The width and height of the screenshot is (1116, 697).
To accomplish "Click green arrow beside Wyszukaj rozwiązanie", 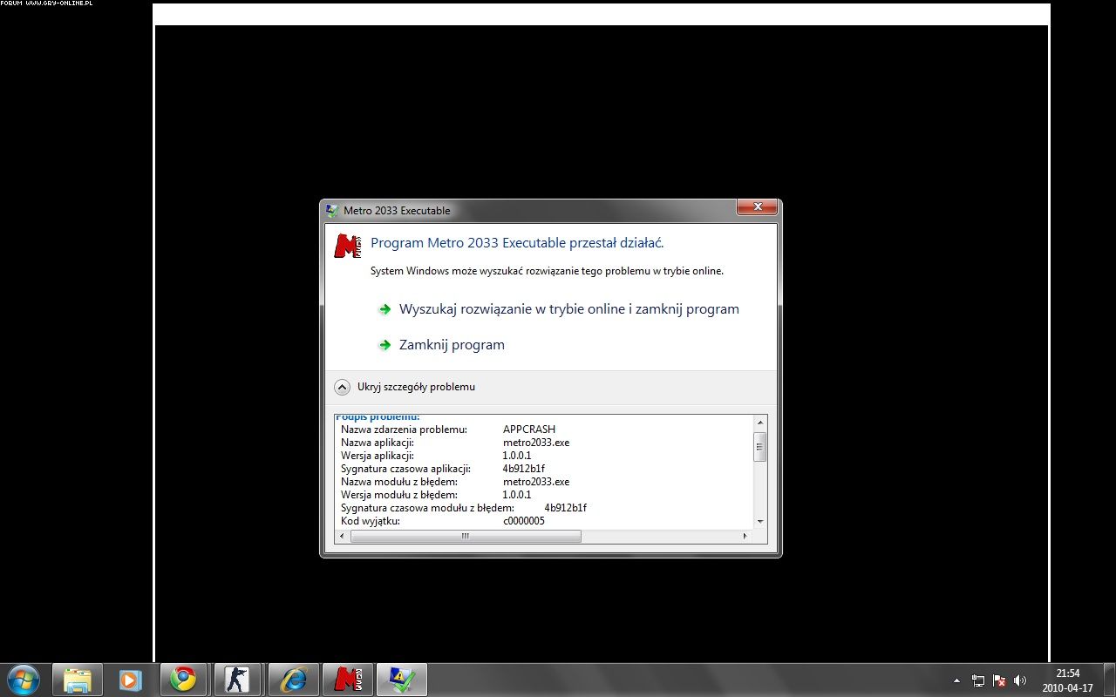I will pyautogui.click(x=384, y=309).
